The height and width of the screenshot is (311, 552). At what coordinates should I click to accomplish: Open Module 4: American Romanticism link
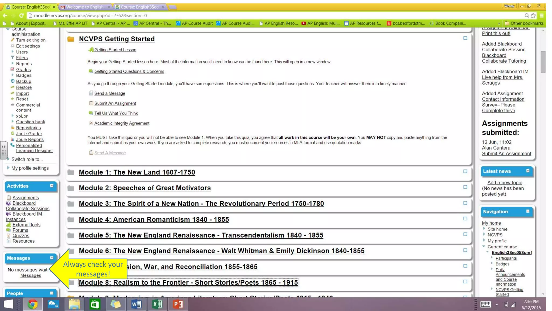pyautogui.click(x=154, y=219)
